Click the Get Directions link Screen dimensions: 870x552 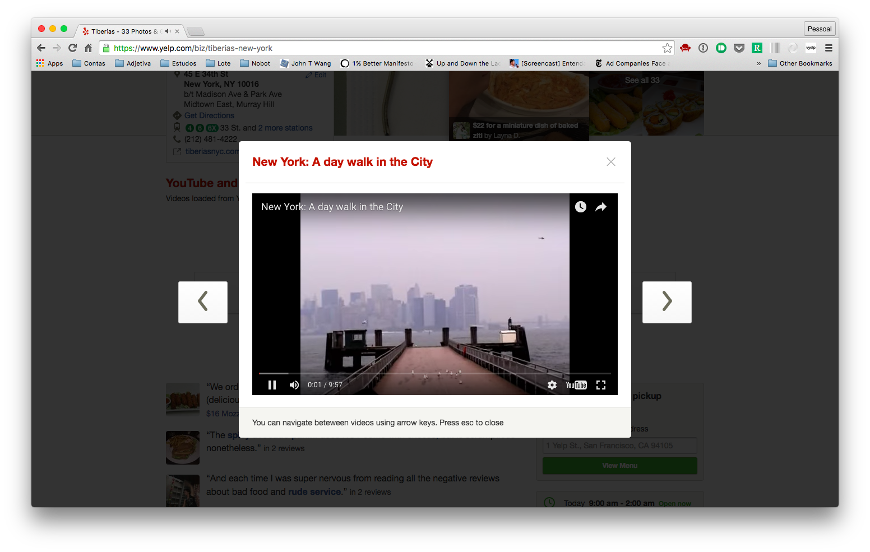(209, 115)
